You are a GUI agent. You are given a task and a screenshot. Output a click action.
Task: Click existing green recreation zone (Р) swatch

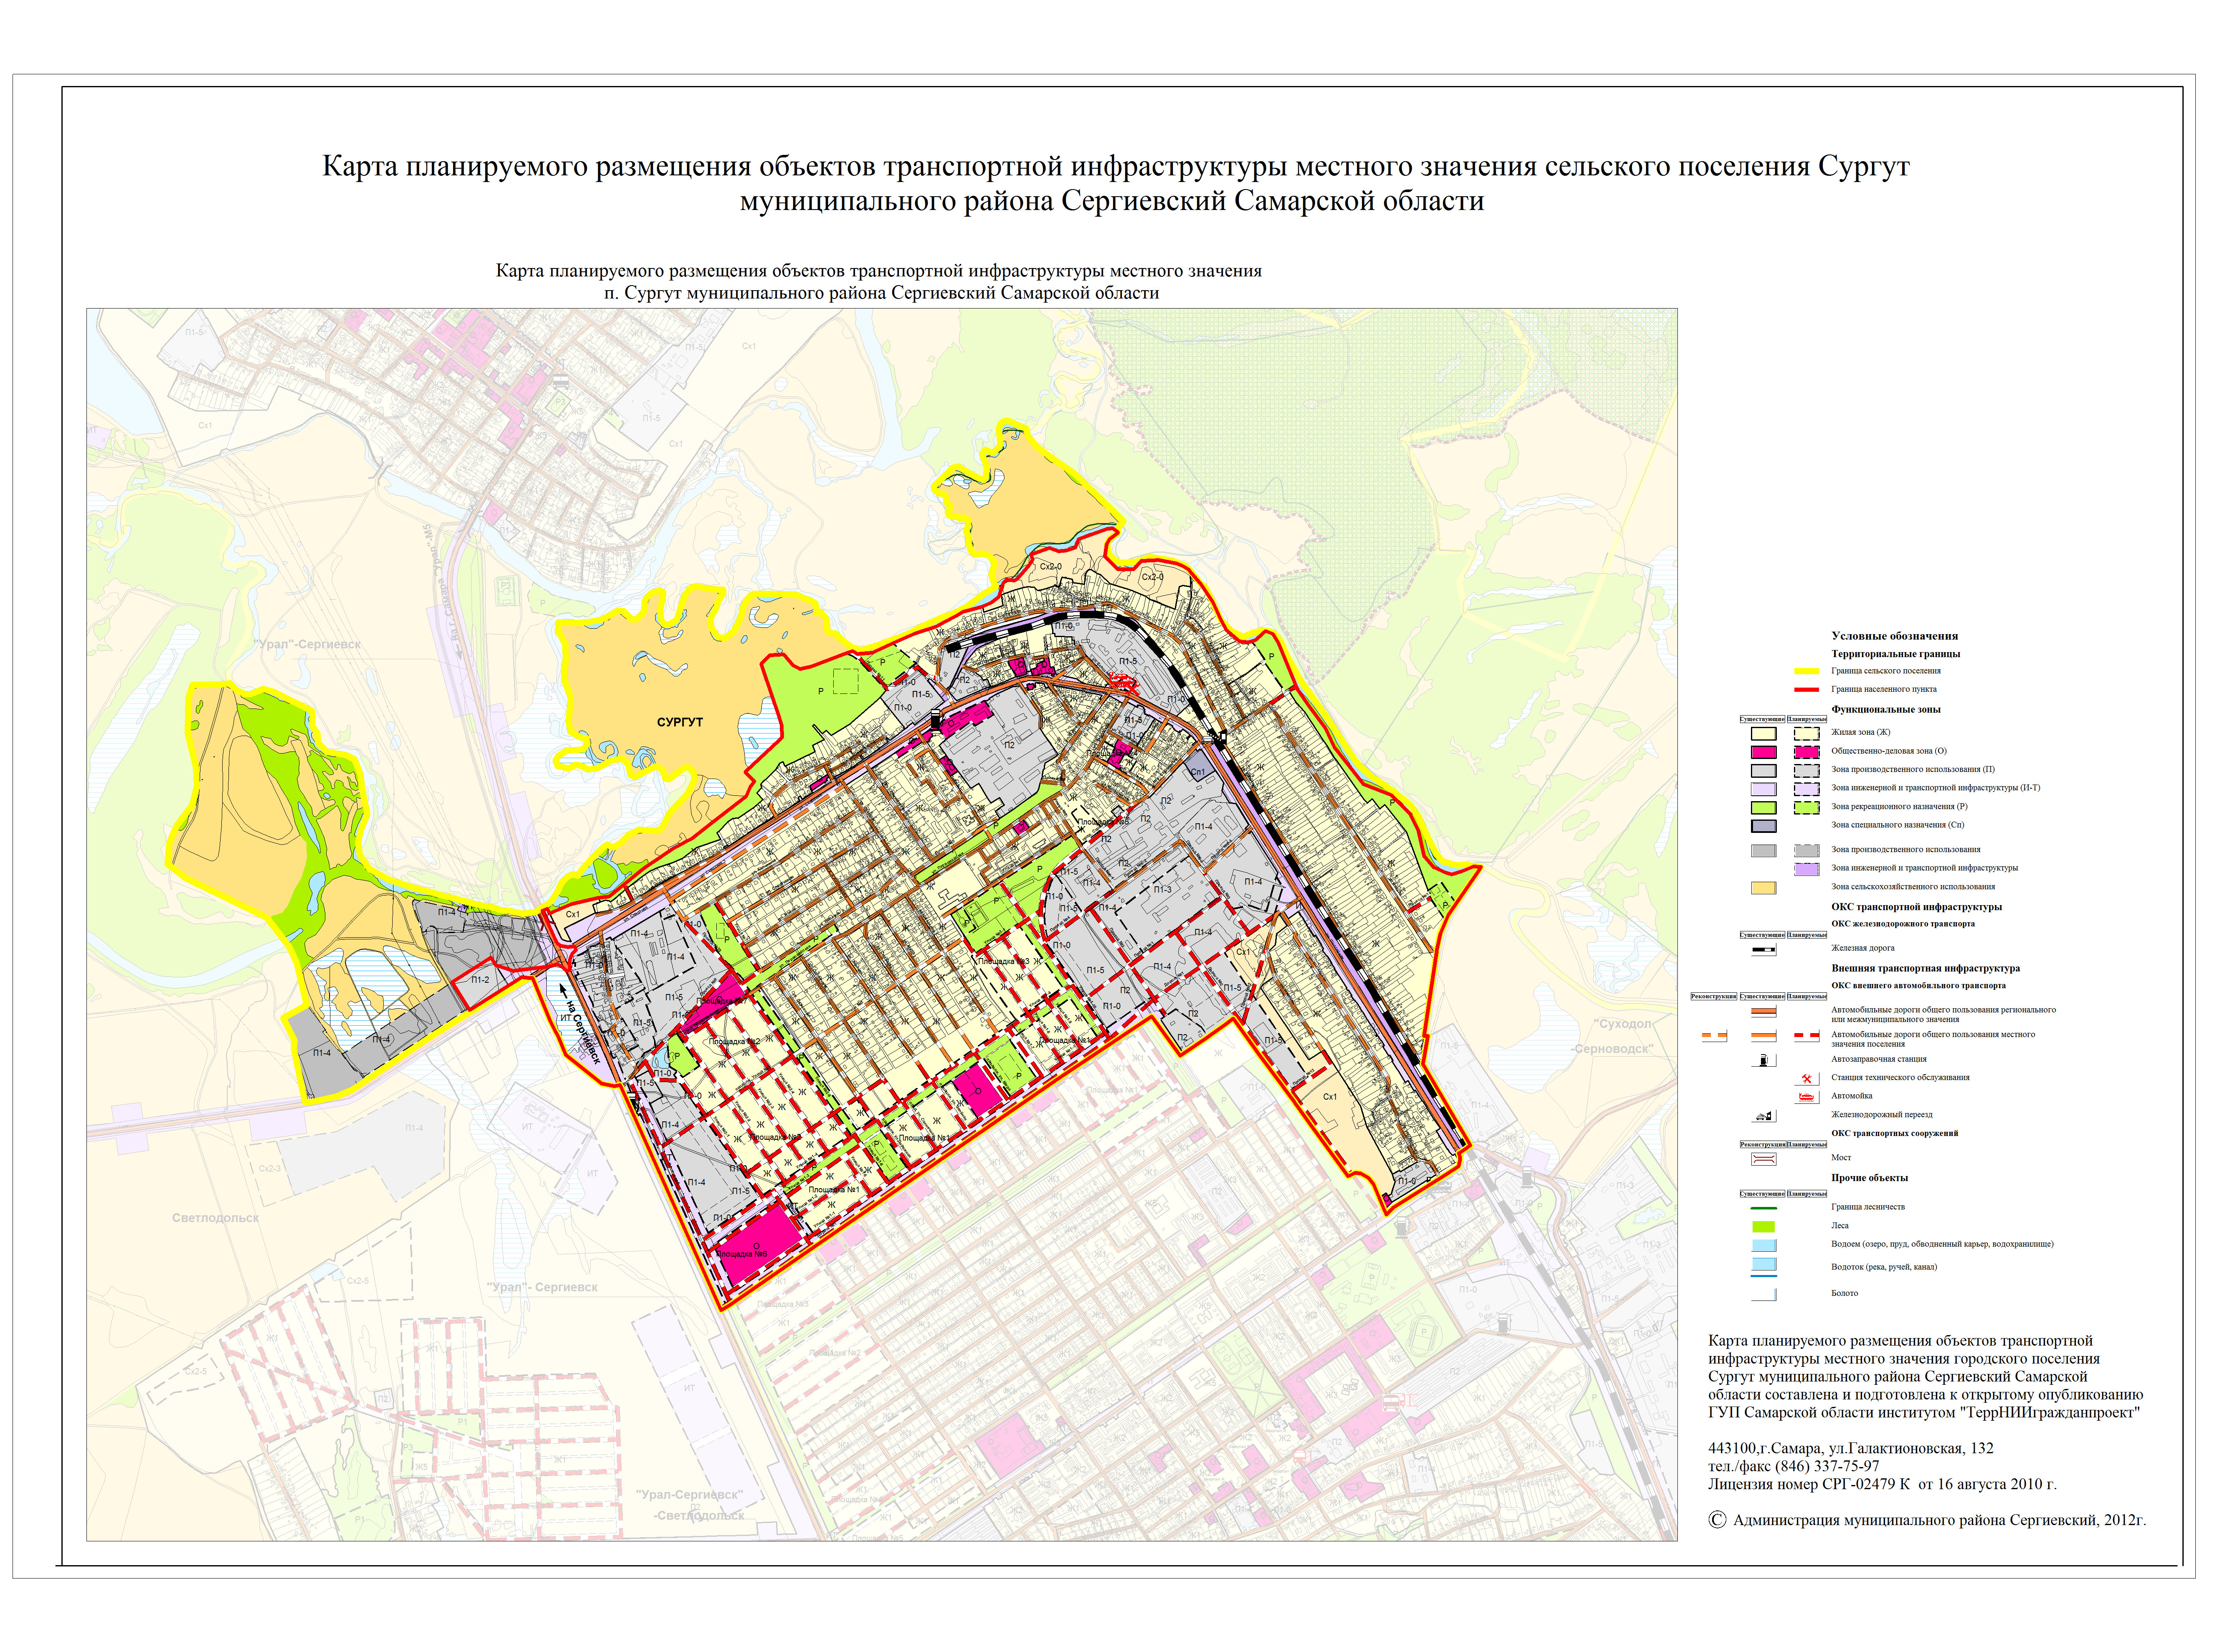click(1764, 808)
